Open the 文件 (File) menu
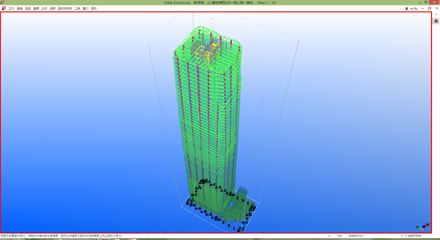This screenshot has height=240, width=440. pos(11,8)
